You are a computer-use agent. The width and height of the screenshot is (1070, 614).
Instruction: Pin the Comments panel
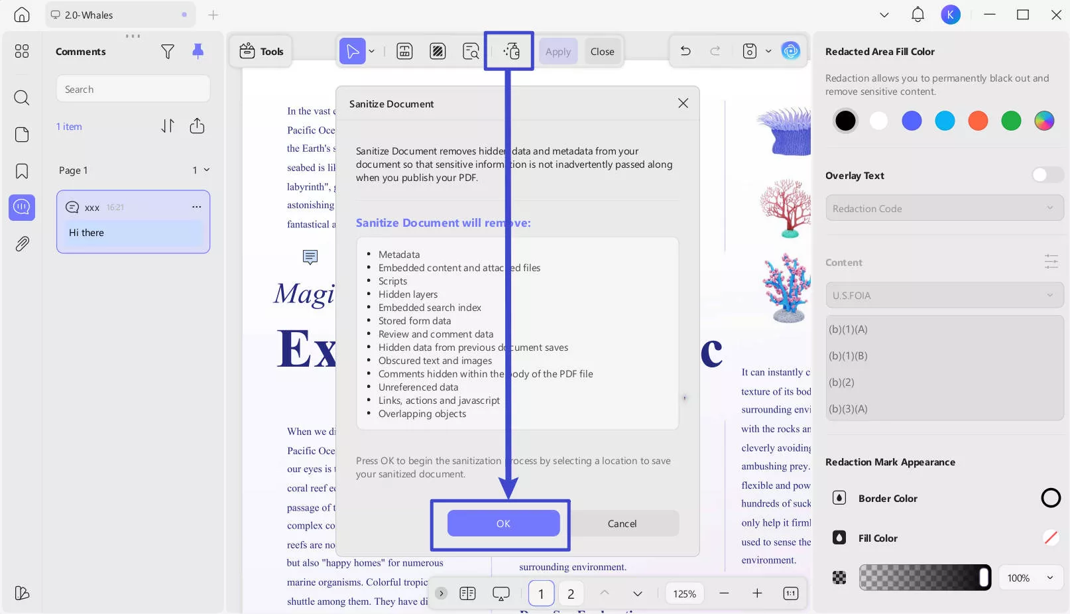[x=198, y=52]
